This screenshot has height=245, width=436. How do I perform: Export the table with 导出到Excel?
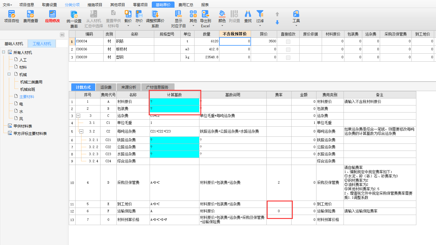pyautogui.click(x=205, y=14)
